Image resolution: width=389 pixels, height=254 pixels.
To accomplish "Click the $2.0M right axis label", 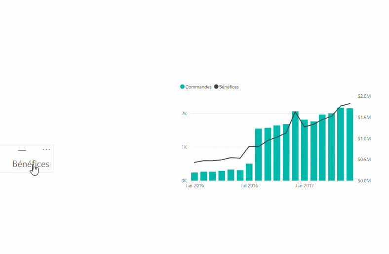I will pos(364,96).
